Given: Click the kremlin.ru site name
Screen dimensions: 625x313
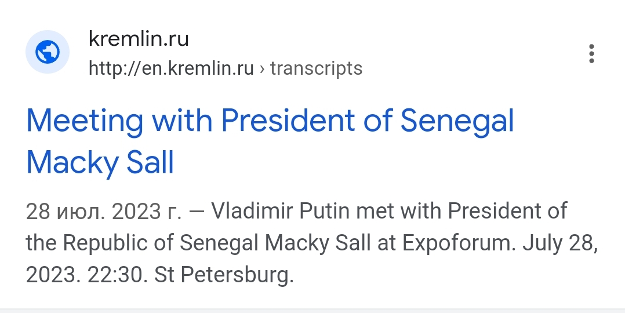Looking at the screenshot, I should point(139,39).
